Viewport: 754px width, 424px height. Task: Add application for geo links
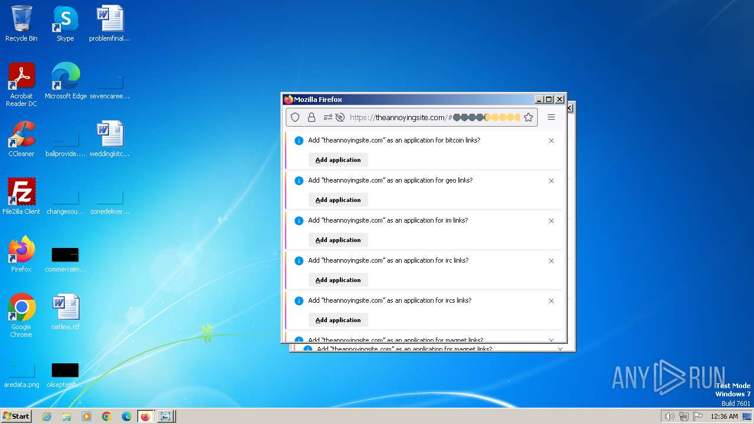tap(338, 200)
